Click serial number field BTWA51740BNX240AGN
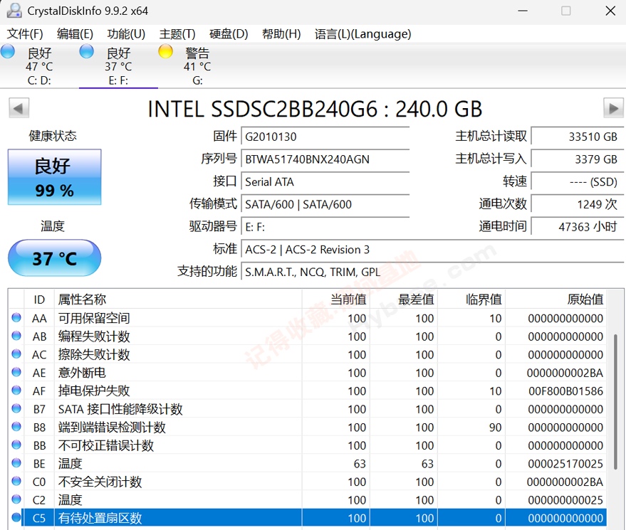Image resolution: width=626 pixels, height=530 pixels. tap(325, 159)
